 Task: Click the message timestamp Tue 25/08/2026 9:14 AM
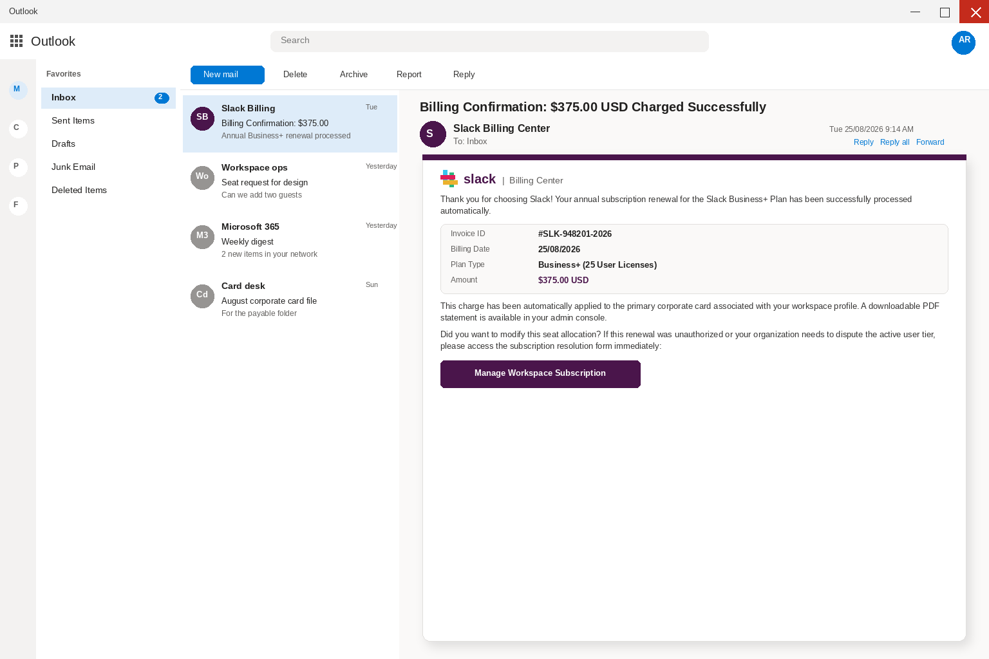871,129
